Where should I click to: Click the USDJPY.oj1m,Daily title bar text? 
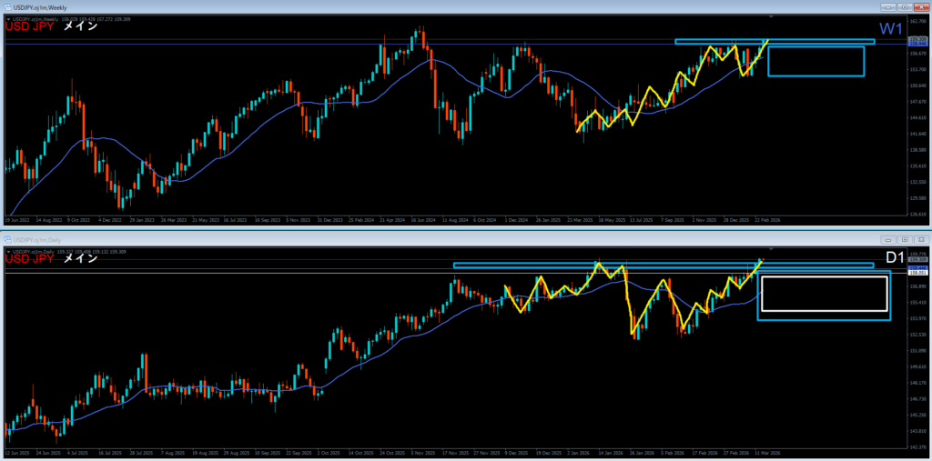pyautogui.click(x=36, y=239)
